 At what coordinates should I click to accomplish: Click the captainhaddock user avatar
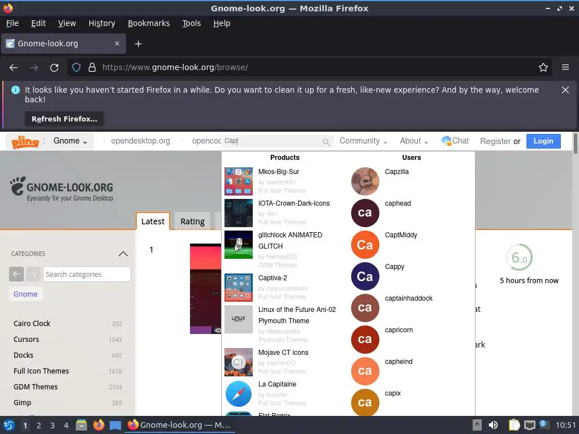click(365, 308)
